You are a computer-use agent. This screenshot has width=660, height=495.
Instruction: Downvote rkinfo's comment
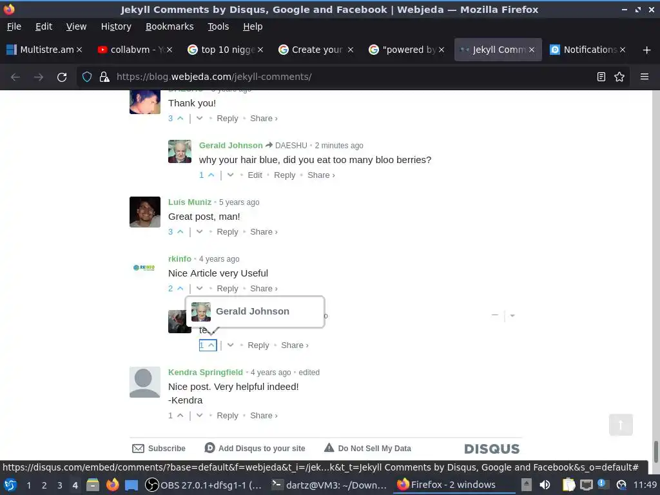pos(200,289)
